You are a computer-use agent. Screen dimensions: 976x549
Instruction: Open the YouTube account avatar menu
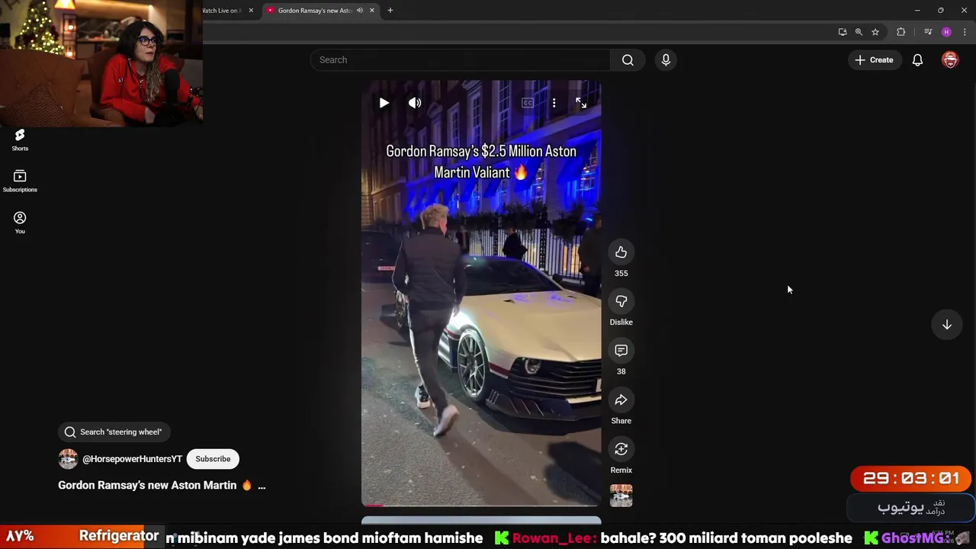[950, 59]
